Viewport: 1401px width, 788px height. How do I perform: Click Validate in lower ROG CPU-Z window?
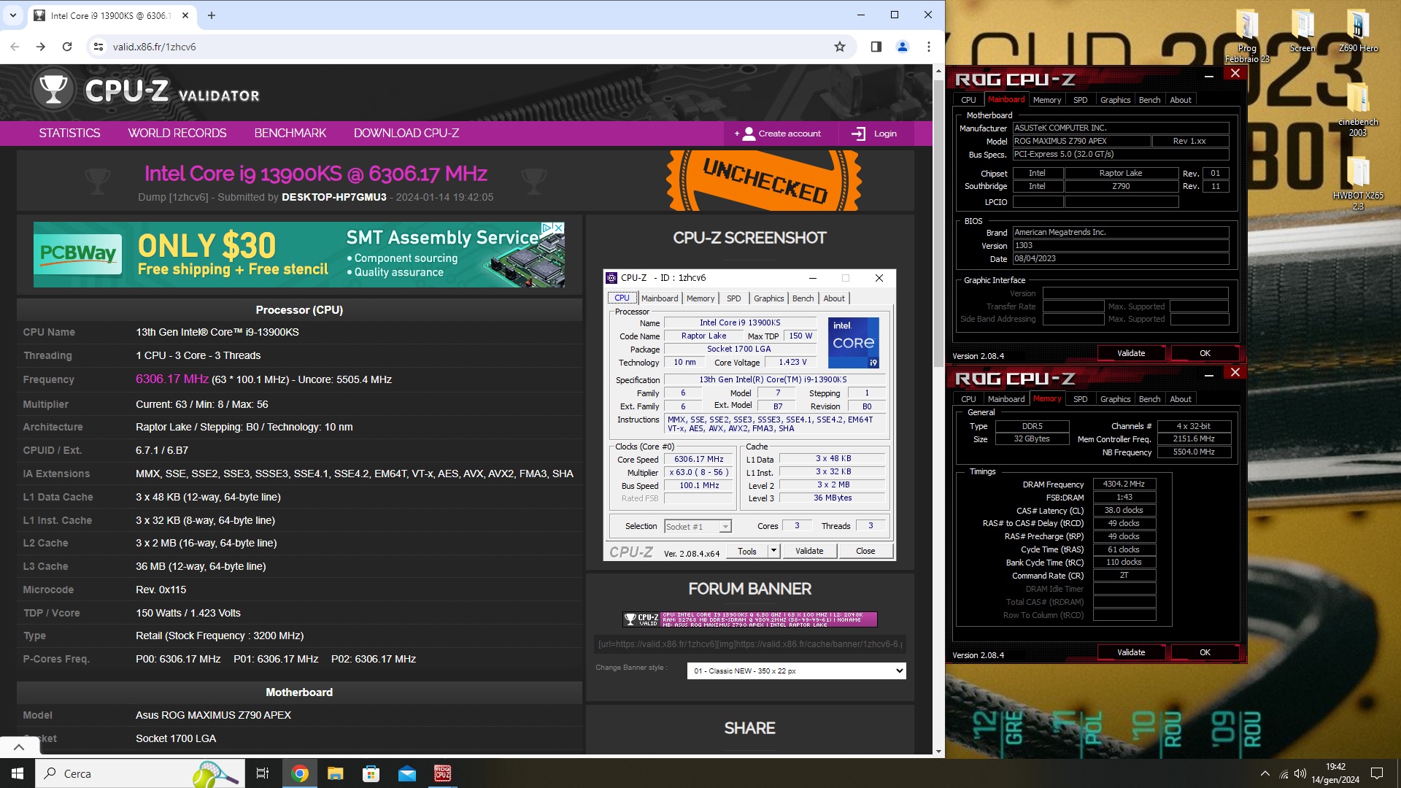pyautogui.click(x=1131, y=652)
